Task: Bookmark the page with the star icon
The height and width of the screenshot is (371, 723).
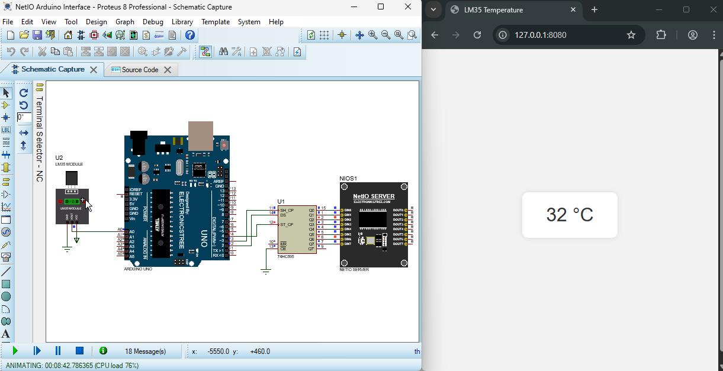Action: [631, 35]
